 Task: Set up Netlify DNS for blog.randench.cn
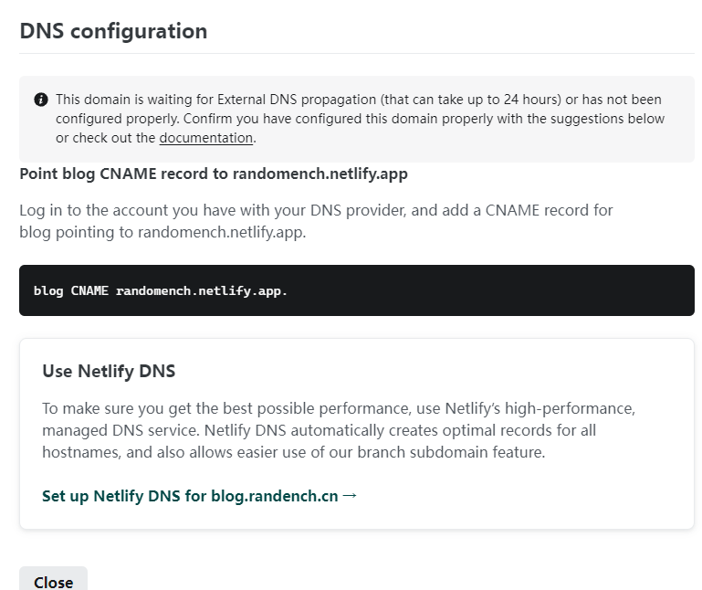[190, 496]
